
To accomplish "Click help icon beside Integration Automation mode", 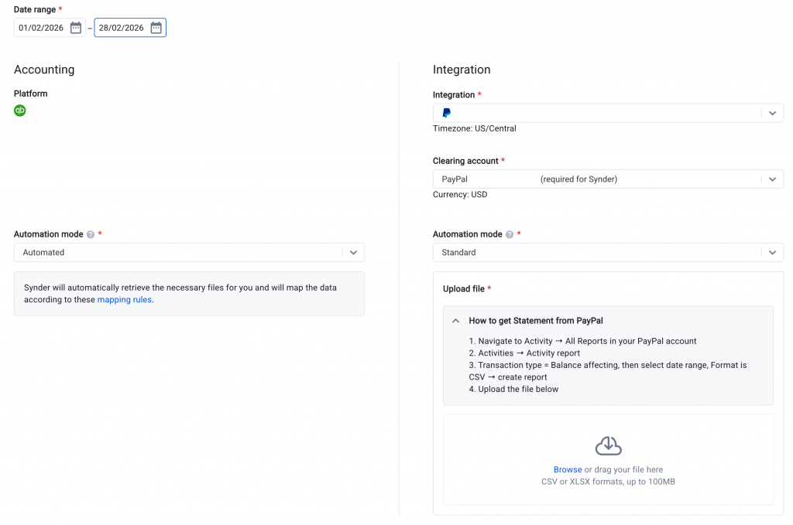I will [x=510, y=234].
